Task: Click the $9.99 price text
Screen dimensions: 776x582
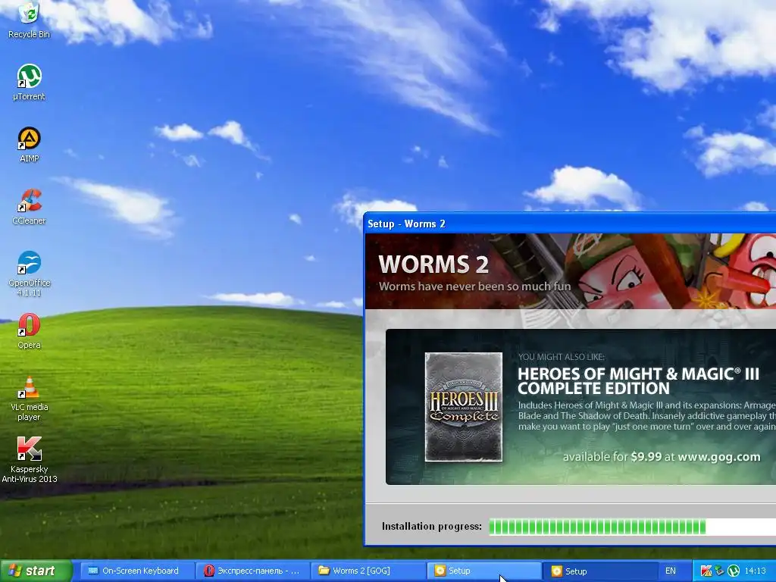Action: click(x=646, y=457)
